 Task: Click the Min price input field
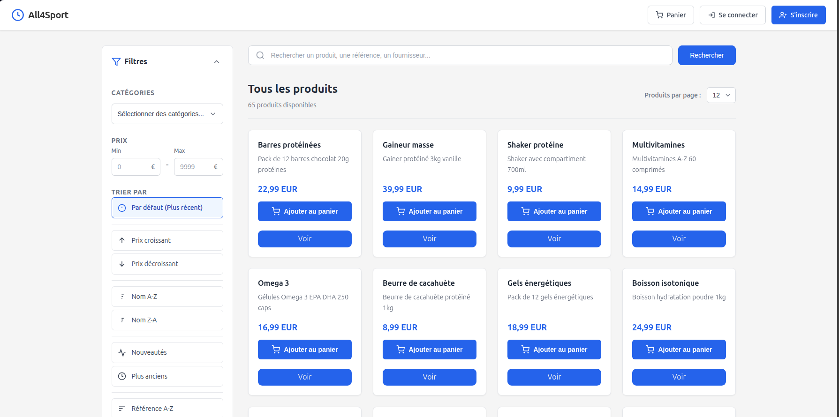136,167
